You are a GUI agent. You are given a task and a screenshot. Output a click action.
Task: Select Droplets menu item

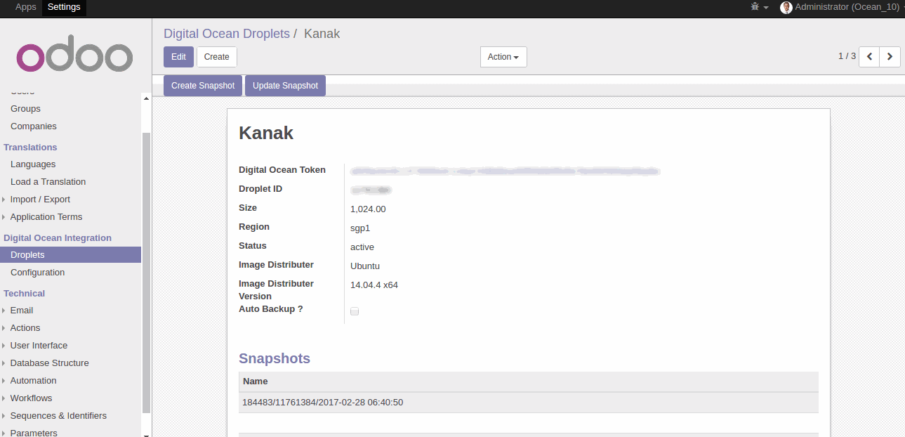tap(70, 255)
